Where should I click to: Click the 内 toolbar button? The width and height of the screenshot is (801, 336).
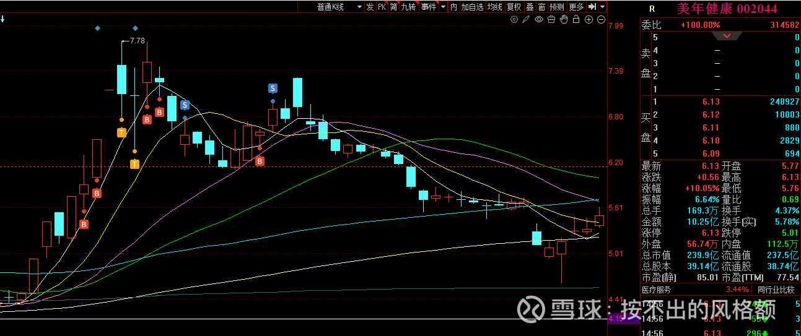click(x=453, y=7)
